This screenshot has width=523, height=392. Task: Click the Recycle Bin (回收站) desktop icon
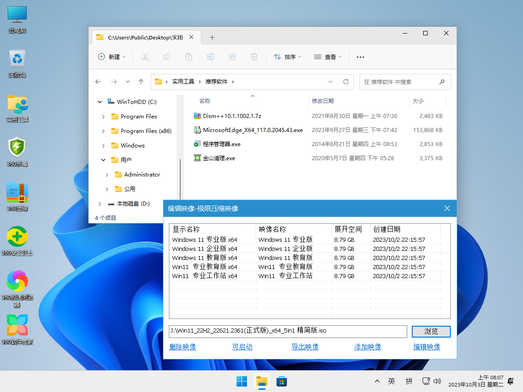tap(17, 59)
